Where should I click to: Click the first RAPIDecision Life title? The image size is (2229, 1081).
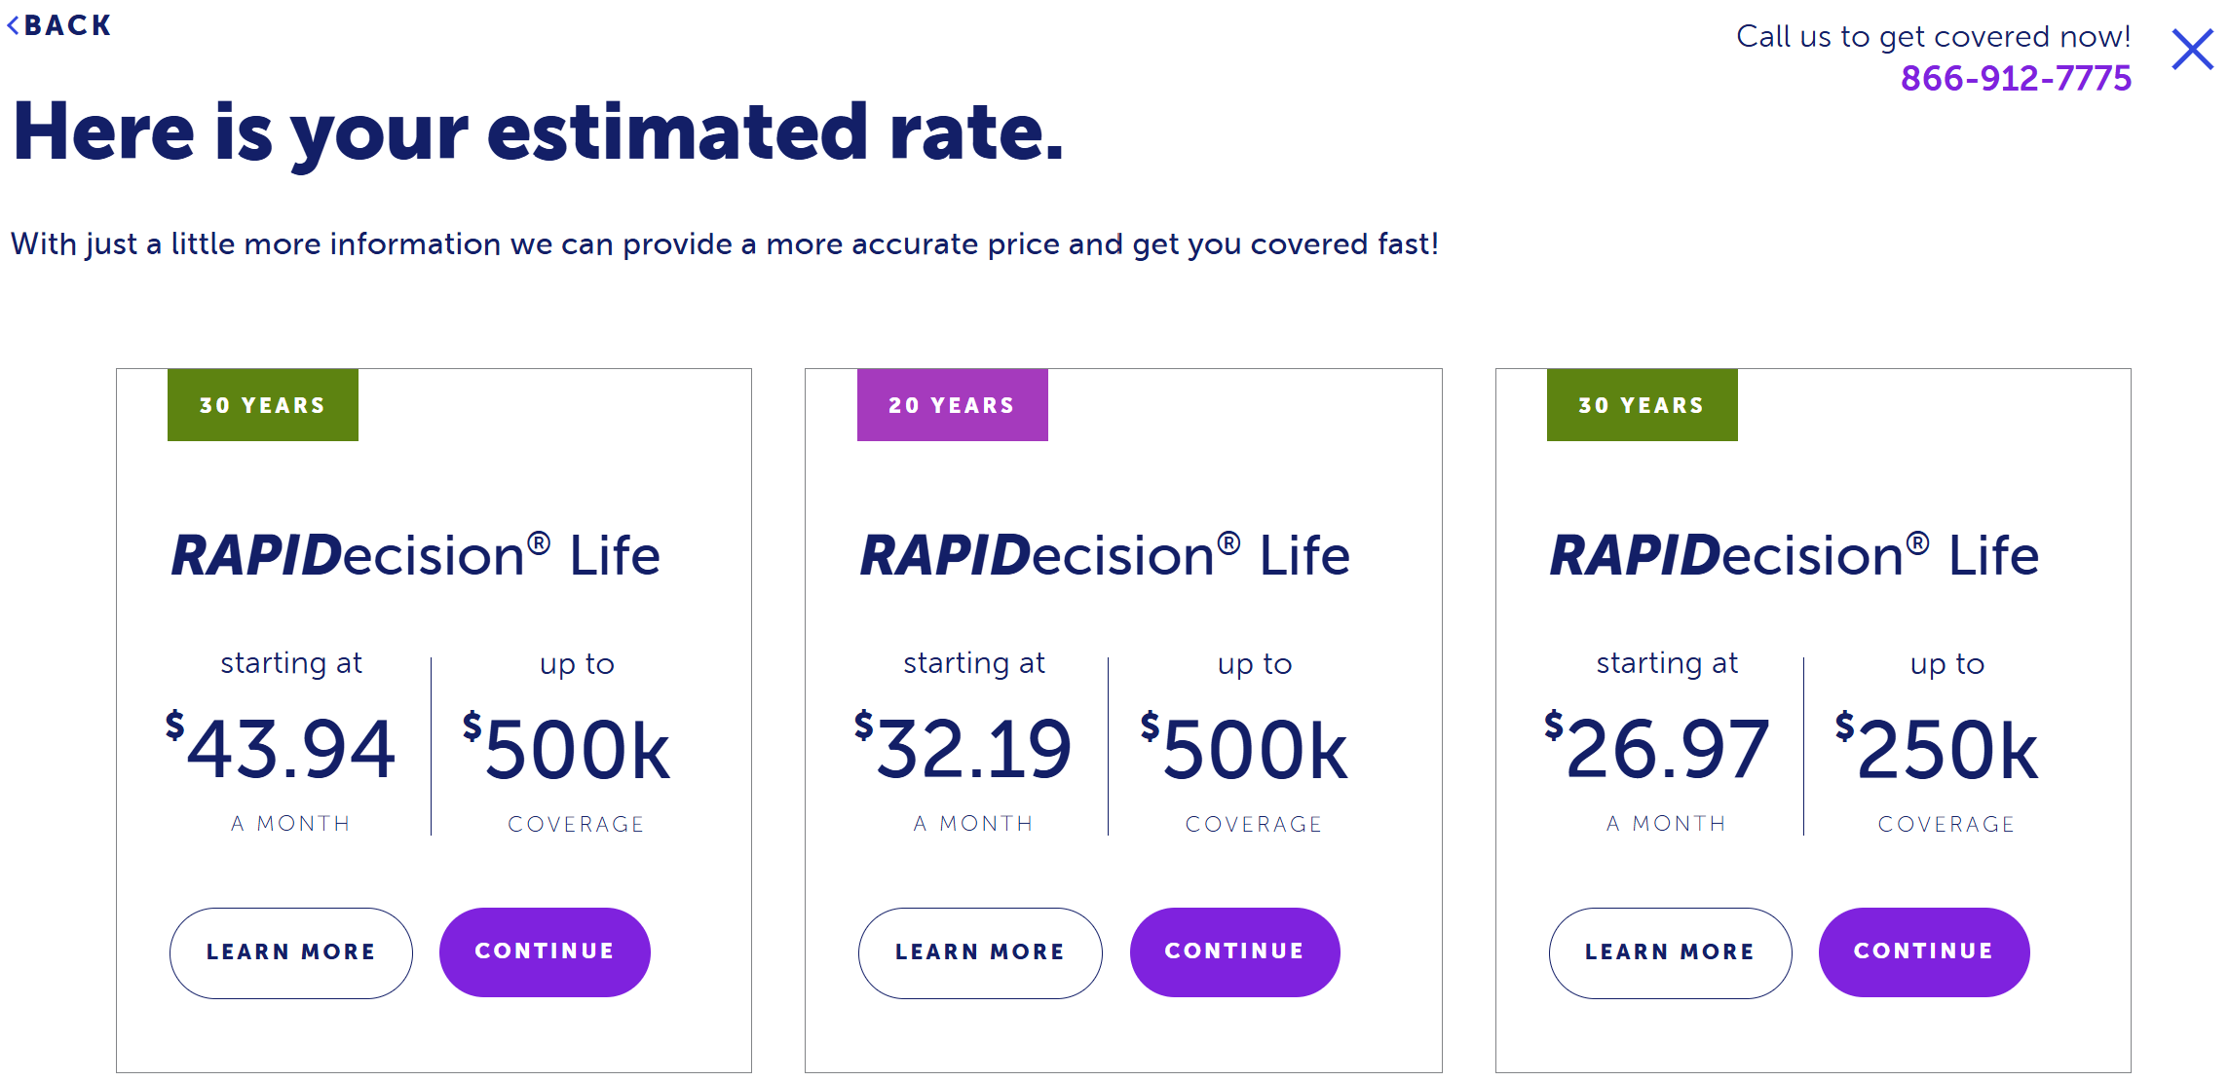[417, 553]
